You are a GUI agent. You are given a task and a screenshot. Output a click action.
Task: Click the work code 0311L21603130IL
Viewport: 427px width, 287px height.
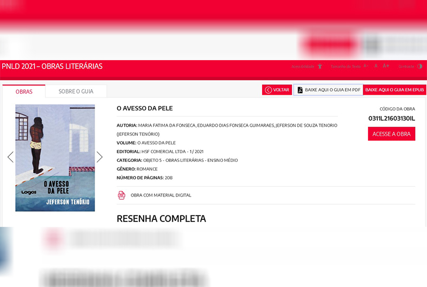(x=391, y=118)
